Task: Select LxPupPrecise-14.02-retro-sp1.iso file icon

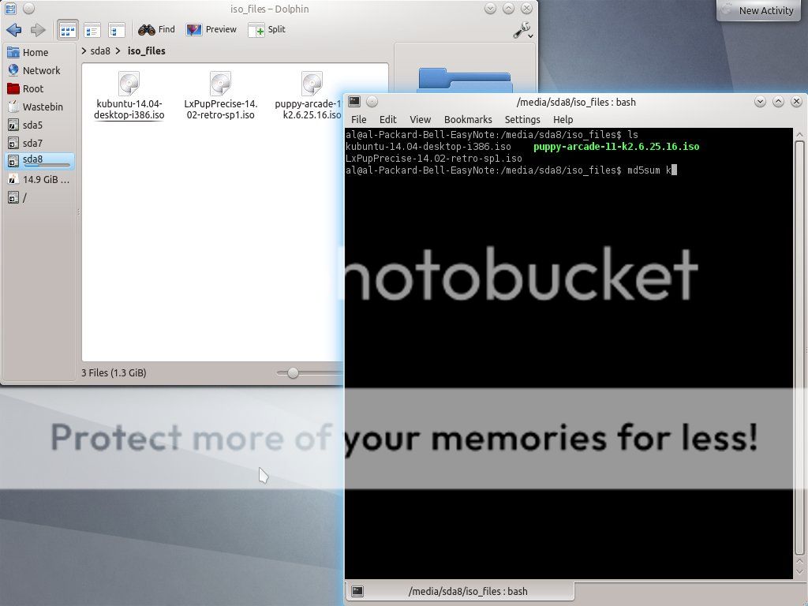Action: click(221, 84)
